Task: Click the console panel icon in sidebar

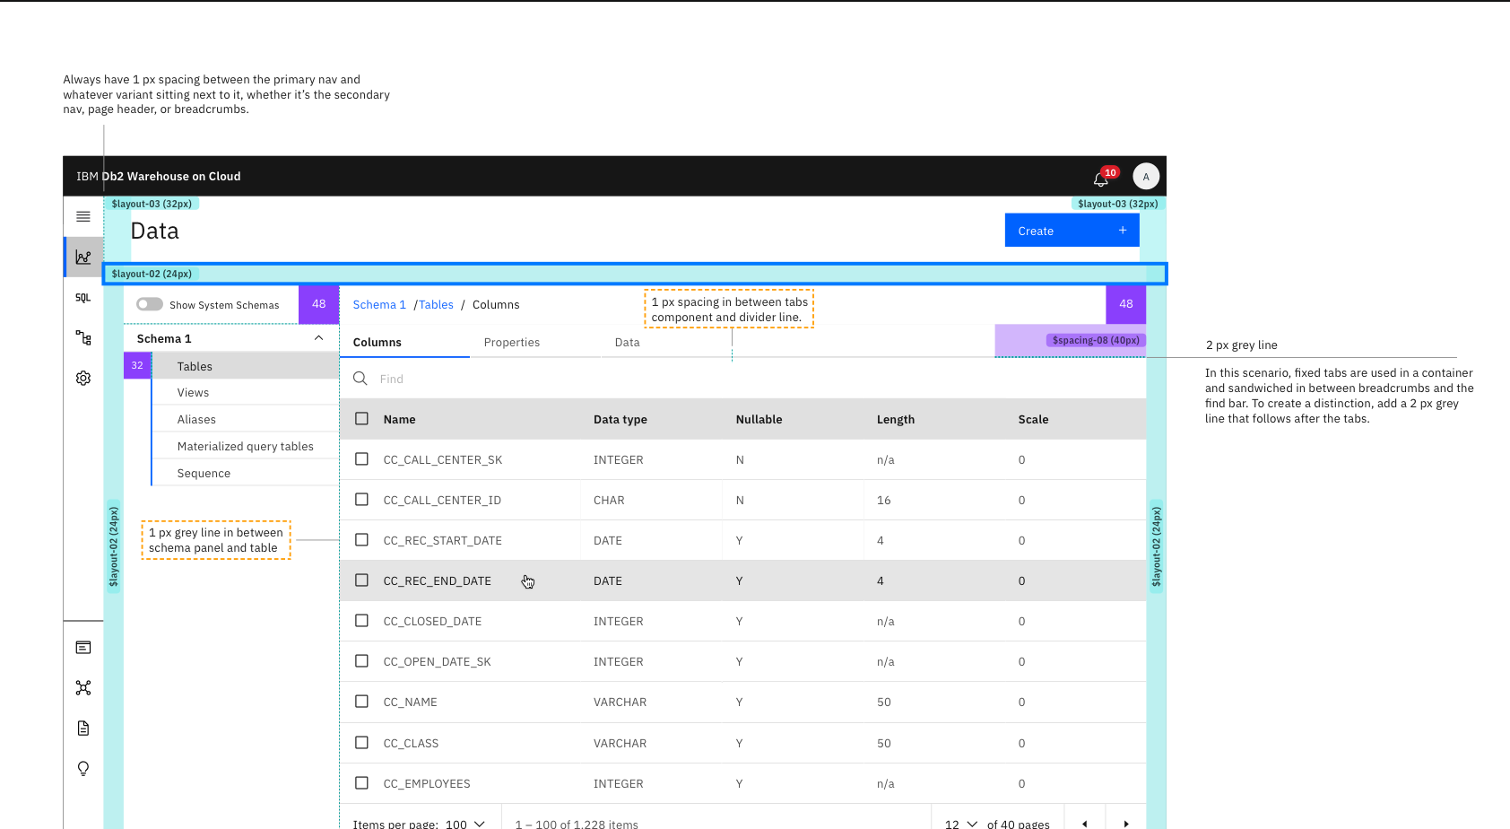Action: (83, 648)
